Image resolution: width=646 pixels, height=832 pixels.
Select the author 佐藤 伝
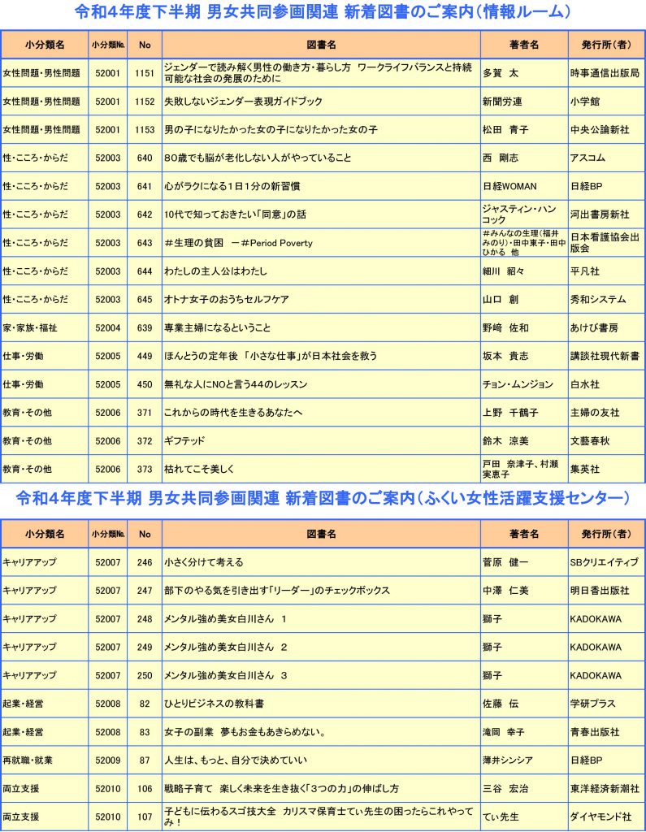click(x=500, y=704)
